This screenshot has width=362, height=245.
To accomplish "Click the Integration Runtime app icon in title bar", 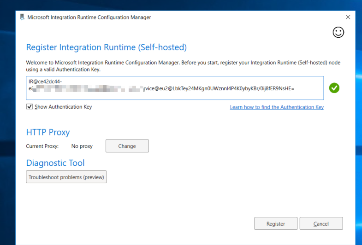I will point(22,17).
